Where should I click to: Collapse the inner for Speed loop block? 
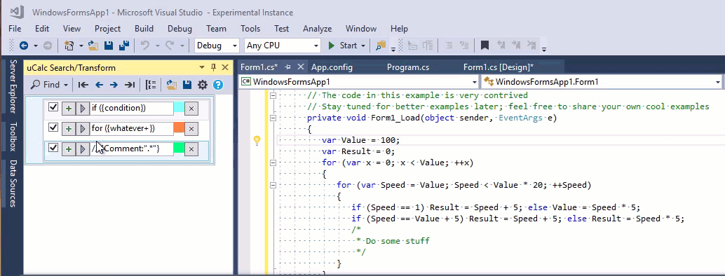pos(273,185)
